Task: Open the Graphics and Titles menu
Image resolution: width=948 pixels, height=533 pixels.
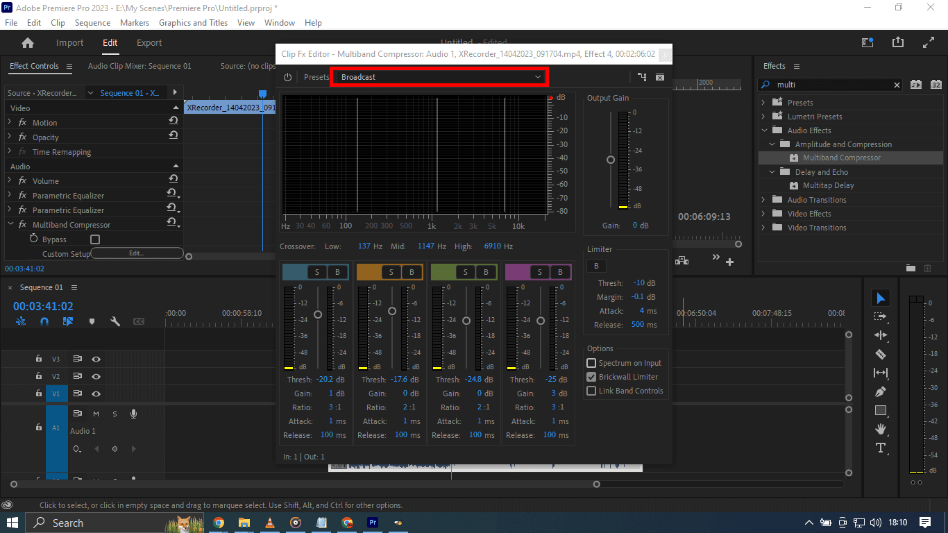Action: (193, 23)
